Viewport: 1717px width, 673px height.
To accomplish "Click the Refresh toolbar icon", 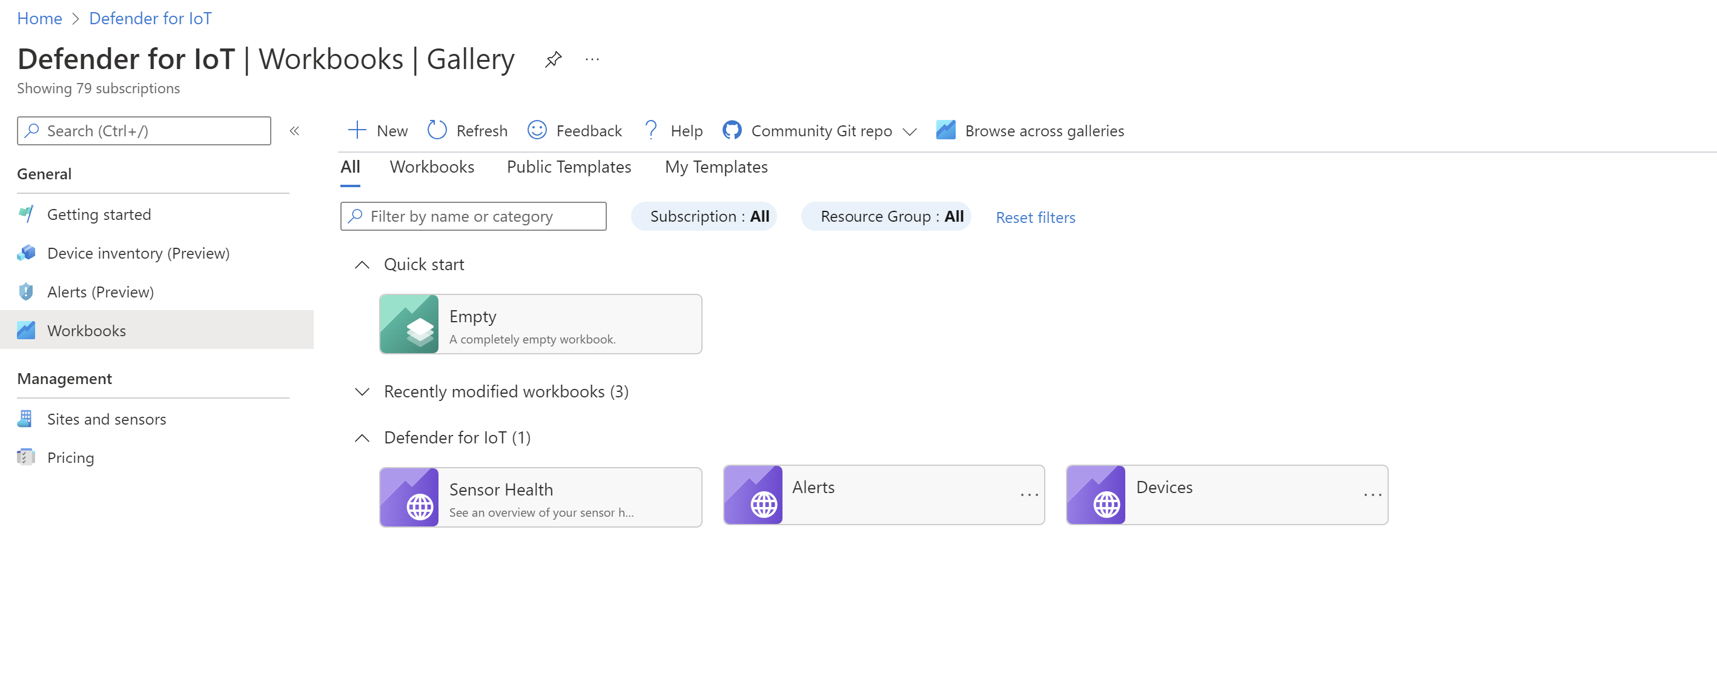I will tap(437, 130).
